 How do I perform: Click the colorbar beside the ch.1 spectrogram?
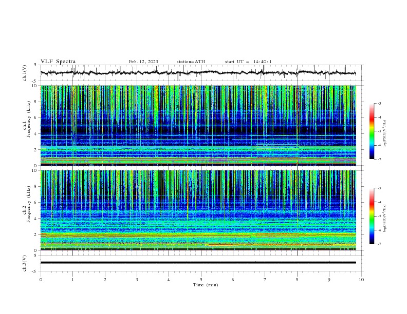[x=372, y=131]
